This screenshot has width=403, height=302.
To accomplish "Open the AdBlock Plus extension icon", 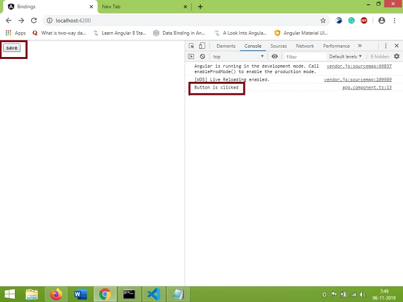I will pyautogui.click(x=364, y=20).
